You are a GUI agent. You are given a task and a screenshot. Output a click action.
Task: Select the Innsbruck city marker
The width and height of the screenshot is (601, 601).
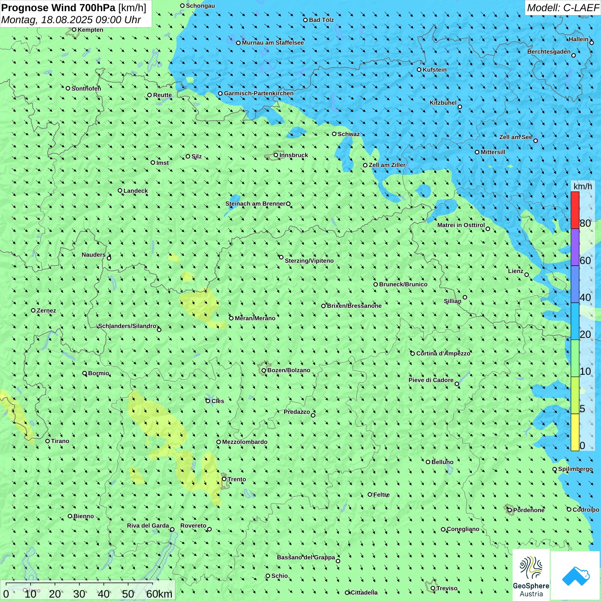276,155
